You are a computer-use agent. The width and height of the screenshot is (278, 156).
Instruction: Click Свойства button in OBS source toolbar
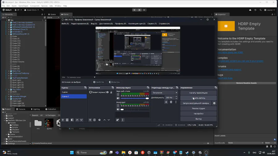pos(99,82)
